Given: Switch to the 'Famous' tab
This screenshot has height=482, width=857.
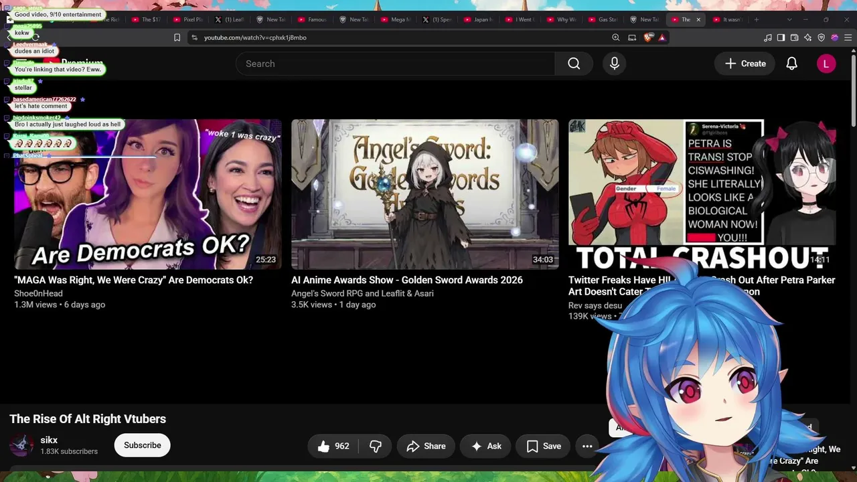Looking at the screenshot, I should click(x=312, y=19).
